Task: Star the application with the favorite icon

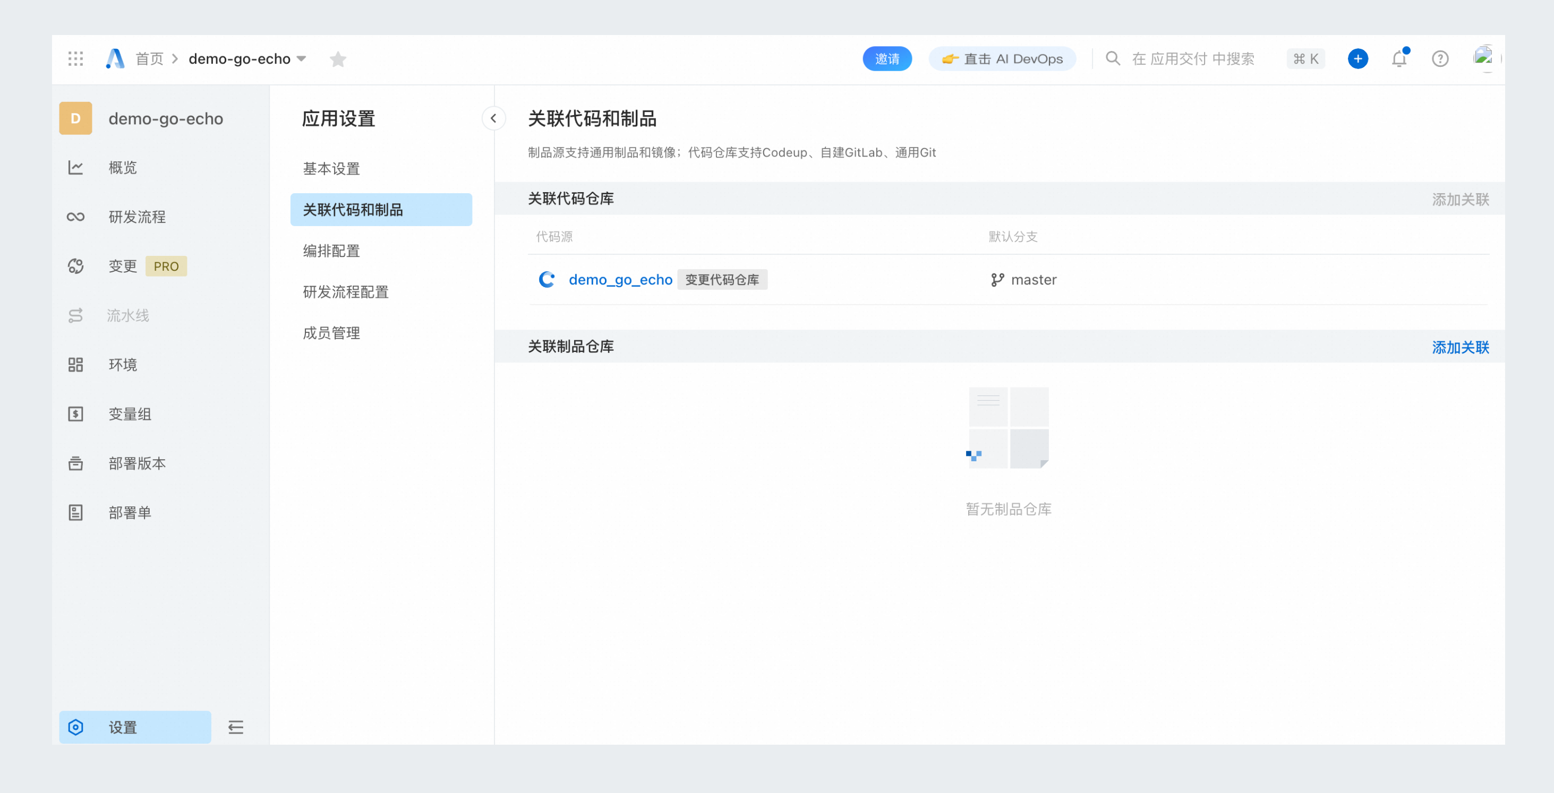Action: pos(338,58)
